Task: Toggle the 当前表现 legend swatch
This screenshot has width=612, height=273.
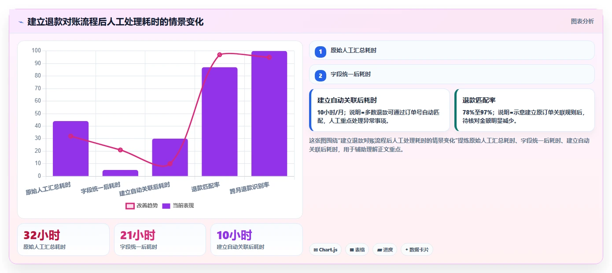Action: click(166, 206)
